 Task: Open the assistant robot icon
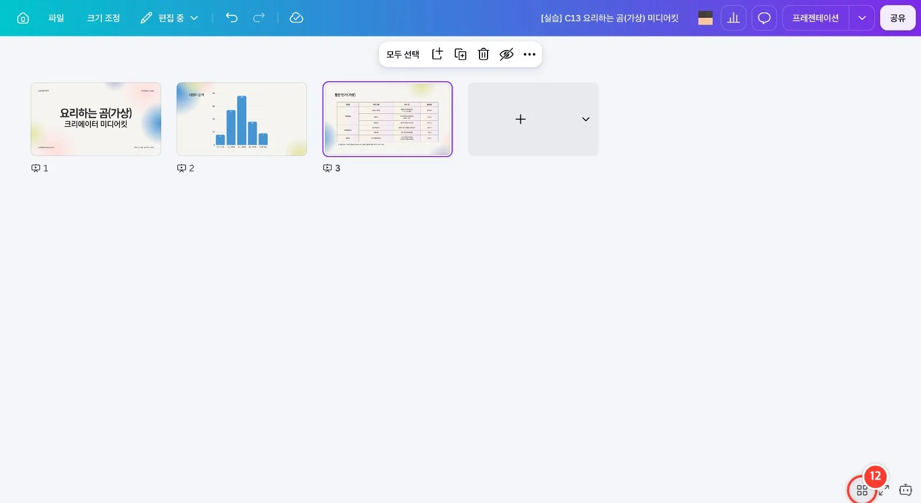[905, 490]
